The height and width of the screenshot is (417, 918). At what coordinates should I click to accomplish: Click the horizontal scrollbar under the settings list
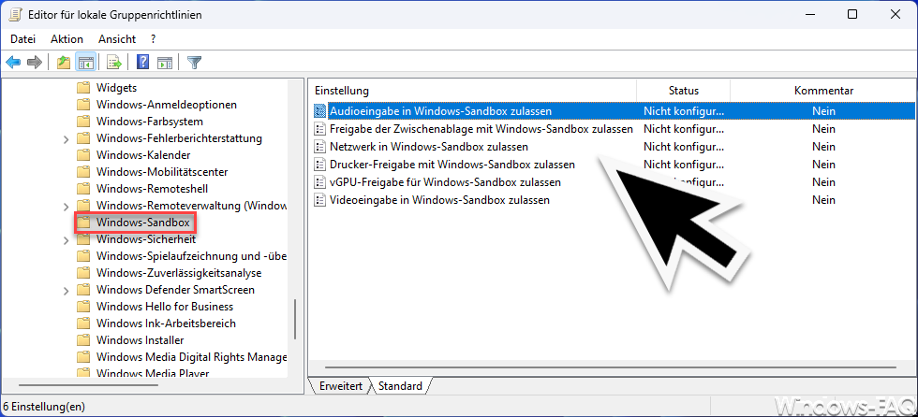click(611, 368)
